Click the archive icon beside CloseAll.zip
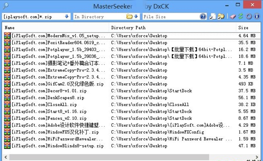The image size is (263, 161). point(7,104)
